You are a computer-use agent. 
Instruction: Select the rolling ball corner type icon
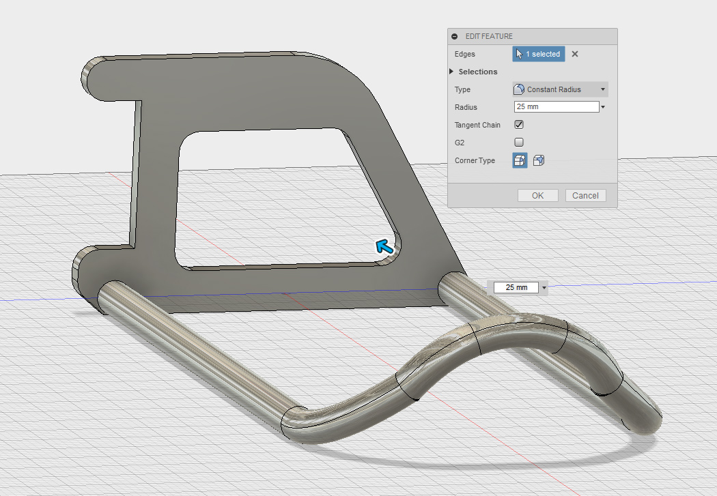pos(520,160)
